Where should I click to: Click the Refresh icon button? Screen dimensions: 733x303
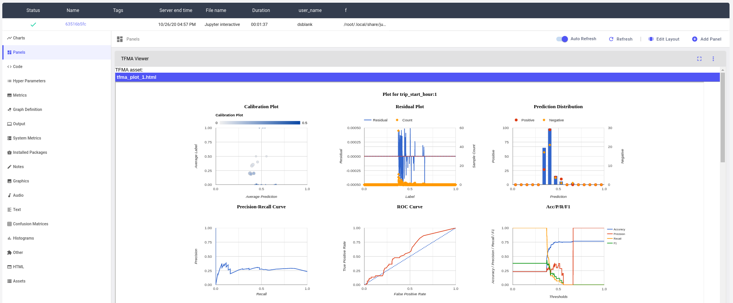(x=611, y=39)
